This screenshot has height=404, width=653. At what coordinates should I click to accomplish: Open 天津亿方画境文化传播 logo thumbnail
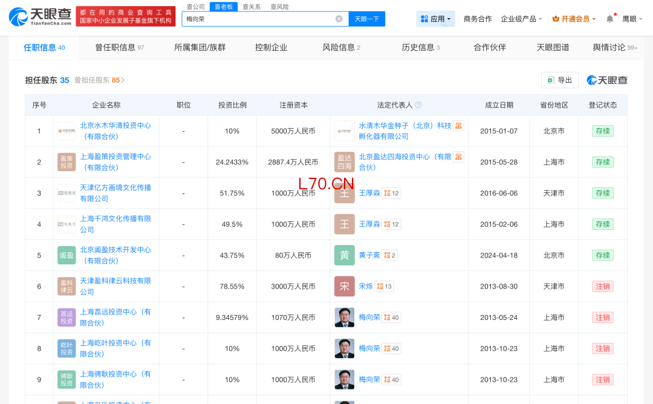67,194
